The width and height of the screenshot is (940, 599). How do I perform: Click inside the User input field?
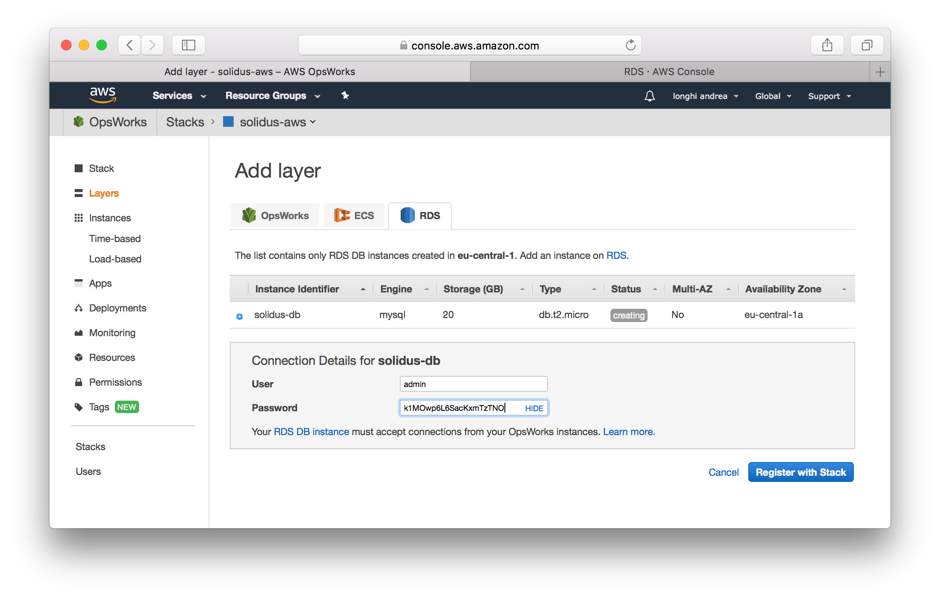[x=473, y=383]
